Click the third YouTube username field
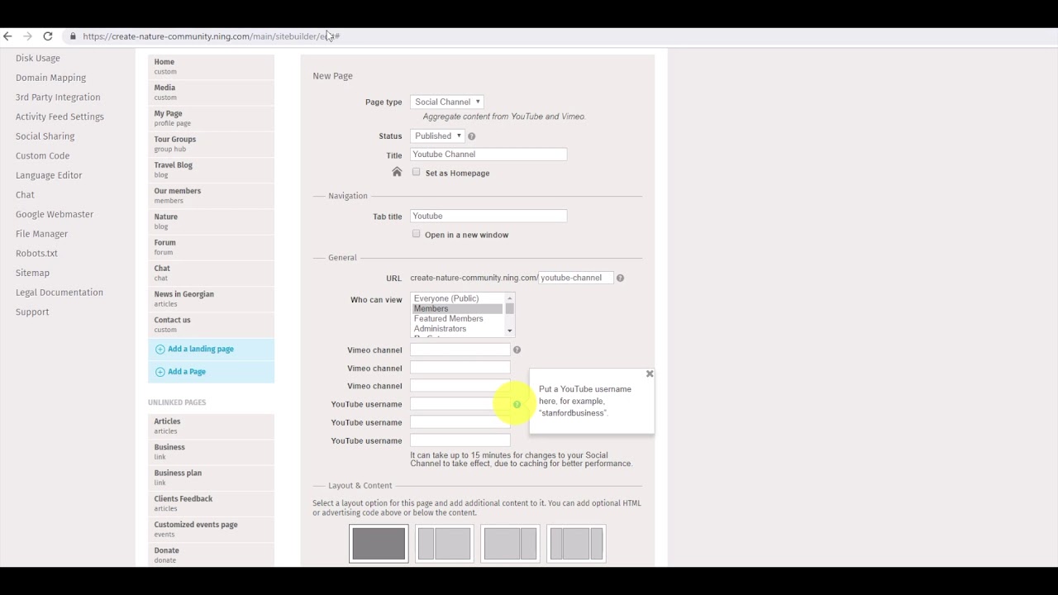Screen dimensions: 1058x595 tap(460, 440)
